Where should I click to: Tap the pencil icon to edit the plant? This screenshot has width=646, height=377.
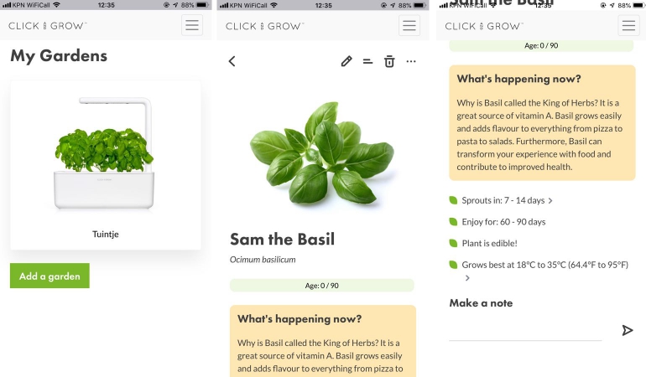coord(346,61)
